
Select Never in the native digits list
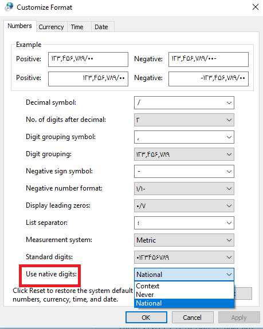(184, 295)
